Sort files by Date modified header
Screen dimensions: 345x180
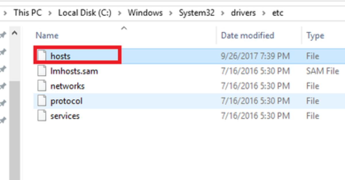coord(247,35)
